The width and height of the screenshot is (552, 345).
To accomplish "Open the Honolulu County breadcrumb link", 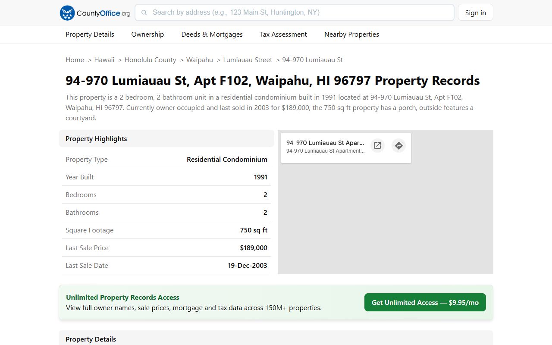I will pyautogui.click(x=150, y=60).
